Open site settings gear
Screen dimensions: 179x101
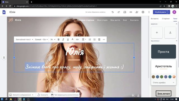click(x=143, y=12)
